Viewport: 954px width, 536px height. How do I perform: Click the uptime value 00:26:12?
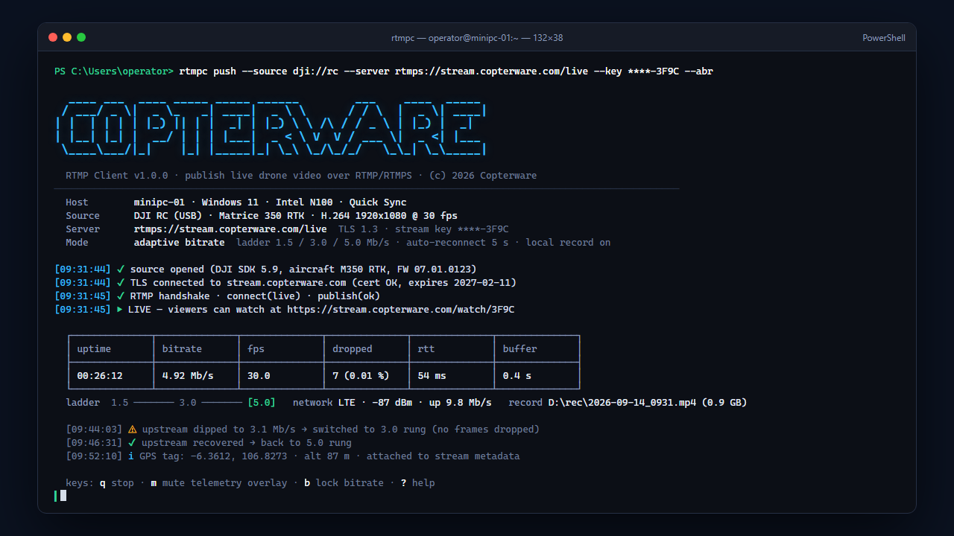[x=100, y=376]
